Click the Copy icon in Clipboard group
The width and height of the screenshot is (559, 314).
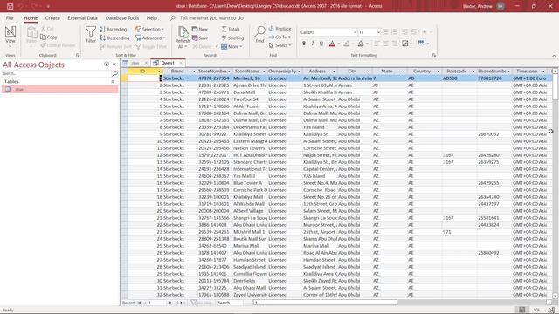click(x=43, y=37)
